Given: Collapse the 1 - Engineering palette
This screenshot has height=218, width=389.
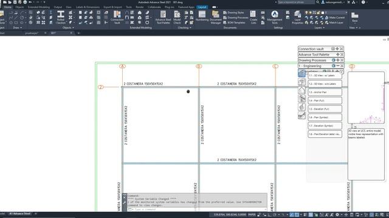Looking at the screenshot, I should (x=338, y=66).
